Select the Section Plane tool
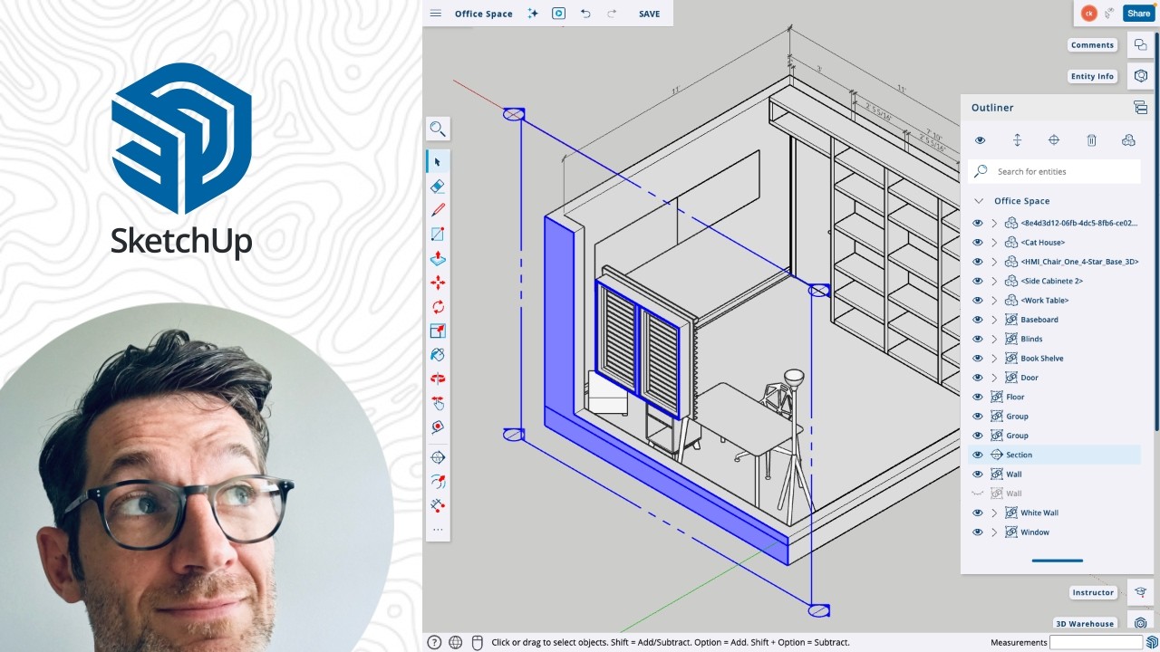This screenshot has height=652, width=1160. (x=438, y=457)
